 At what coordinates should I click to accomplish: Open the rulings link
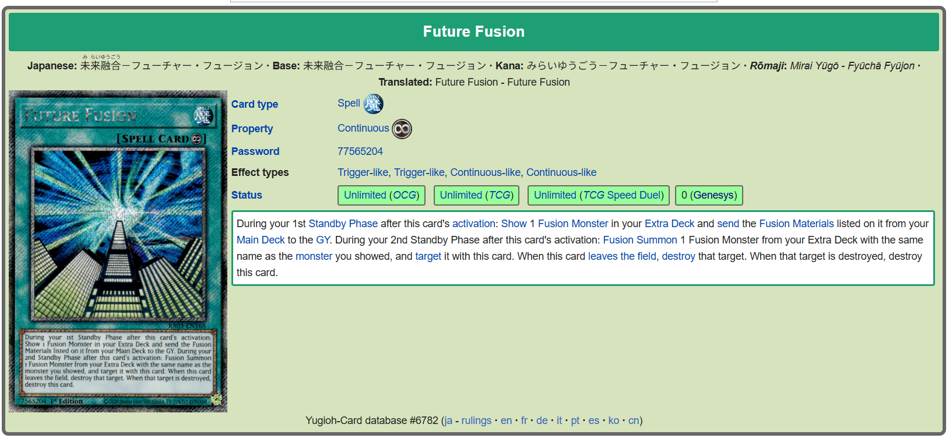[x=476, y=421]
